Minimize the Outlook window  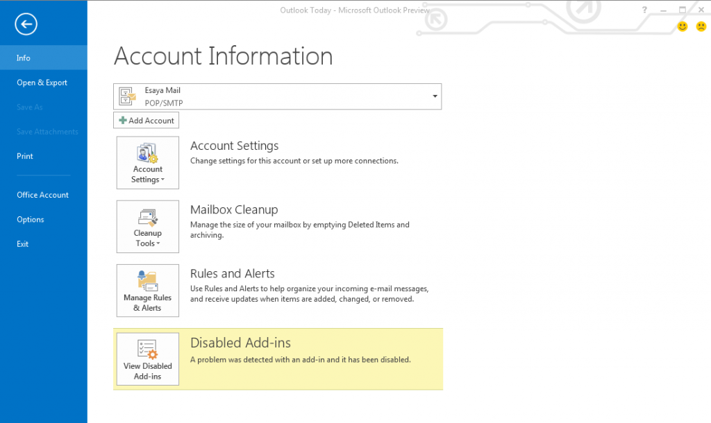click(663, 10)
